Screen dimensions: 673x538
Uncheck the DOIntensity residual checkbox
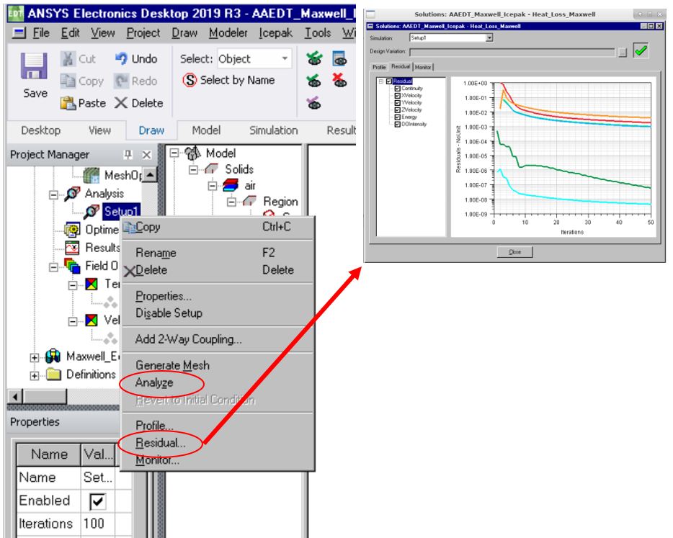click(x=398, y=125)
